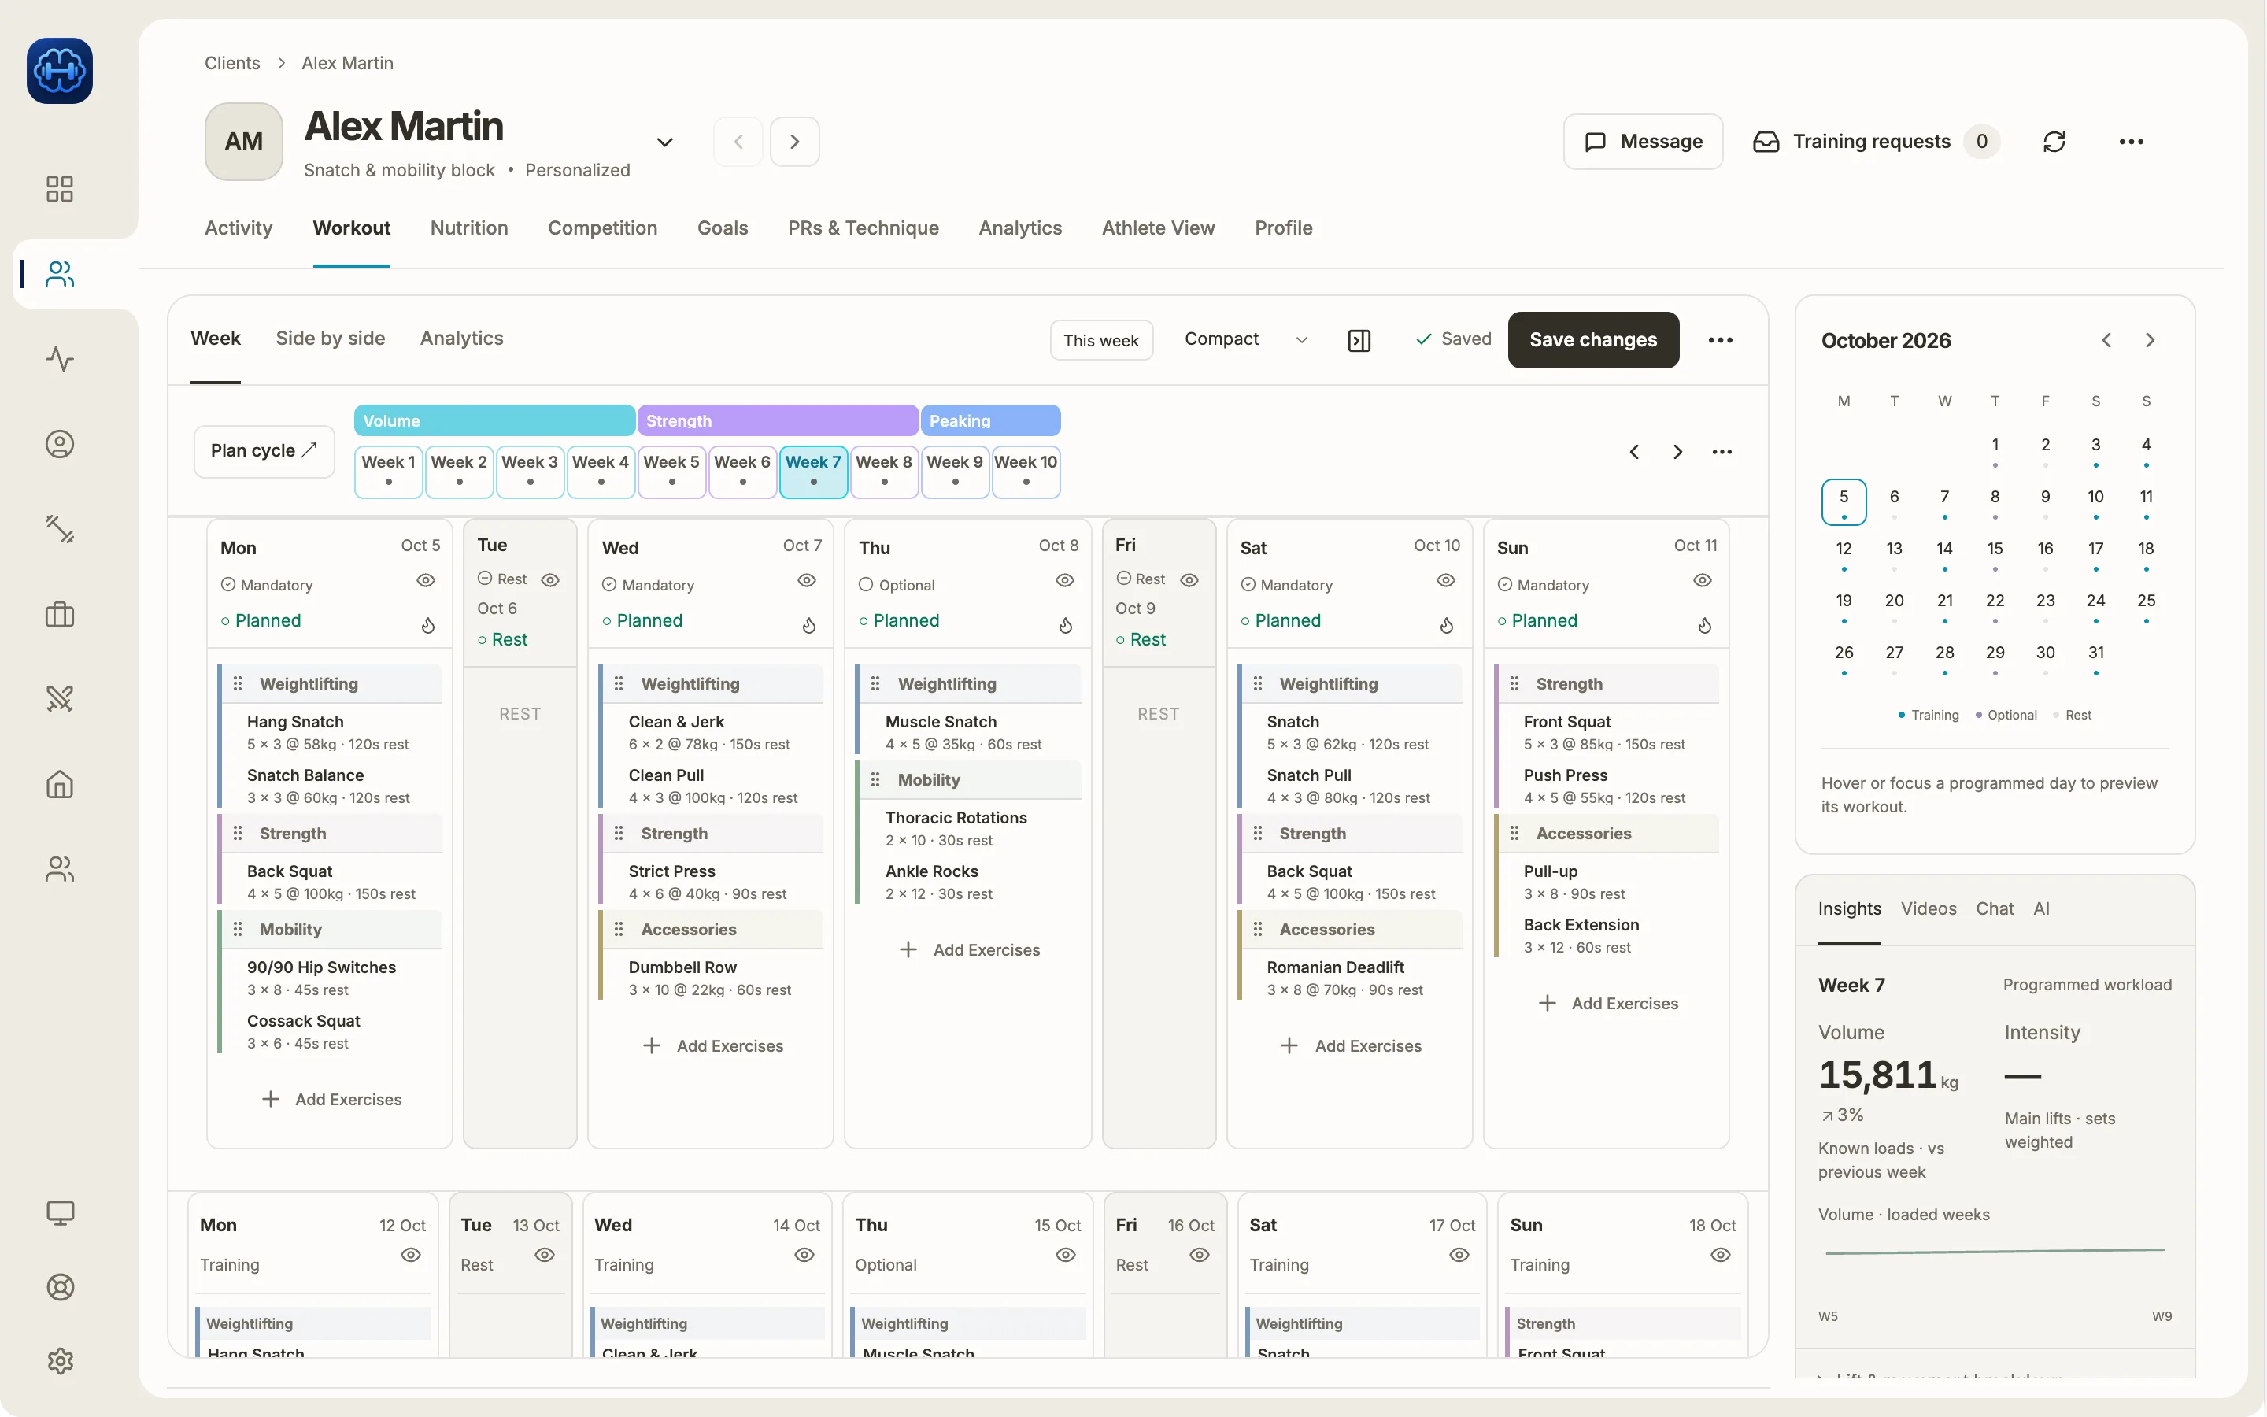Open the PRs & Technique tab

coord(863,228)
